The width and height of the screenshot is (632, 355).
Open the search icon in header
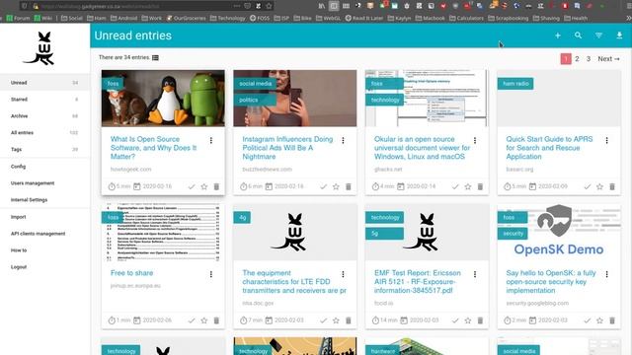pos(578,35)
